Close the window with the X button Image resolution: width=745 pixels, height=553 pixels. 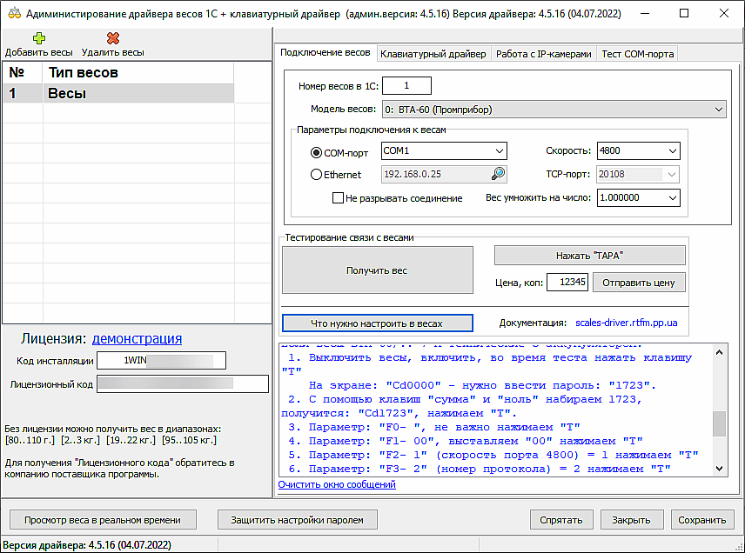[723, 13]
